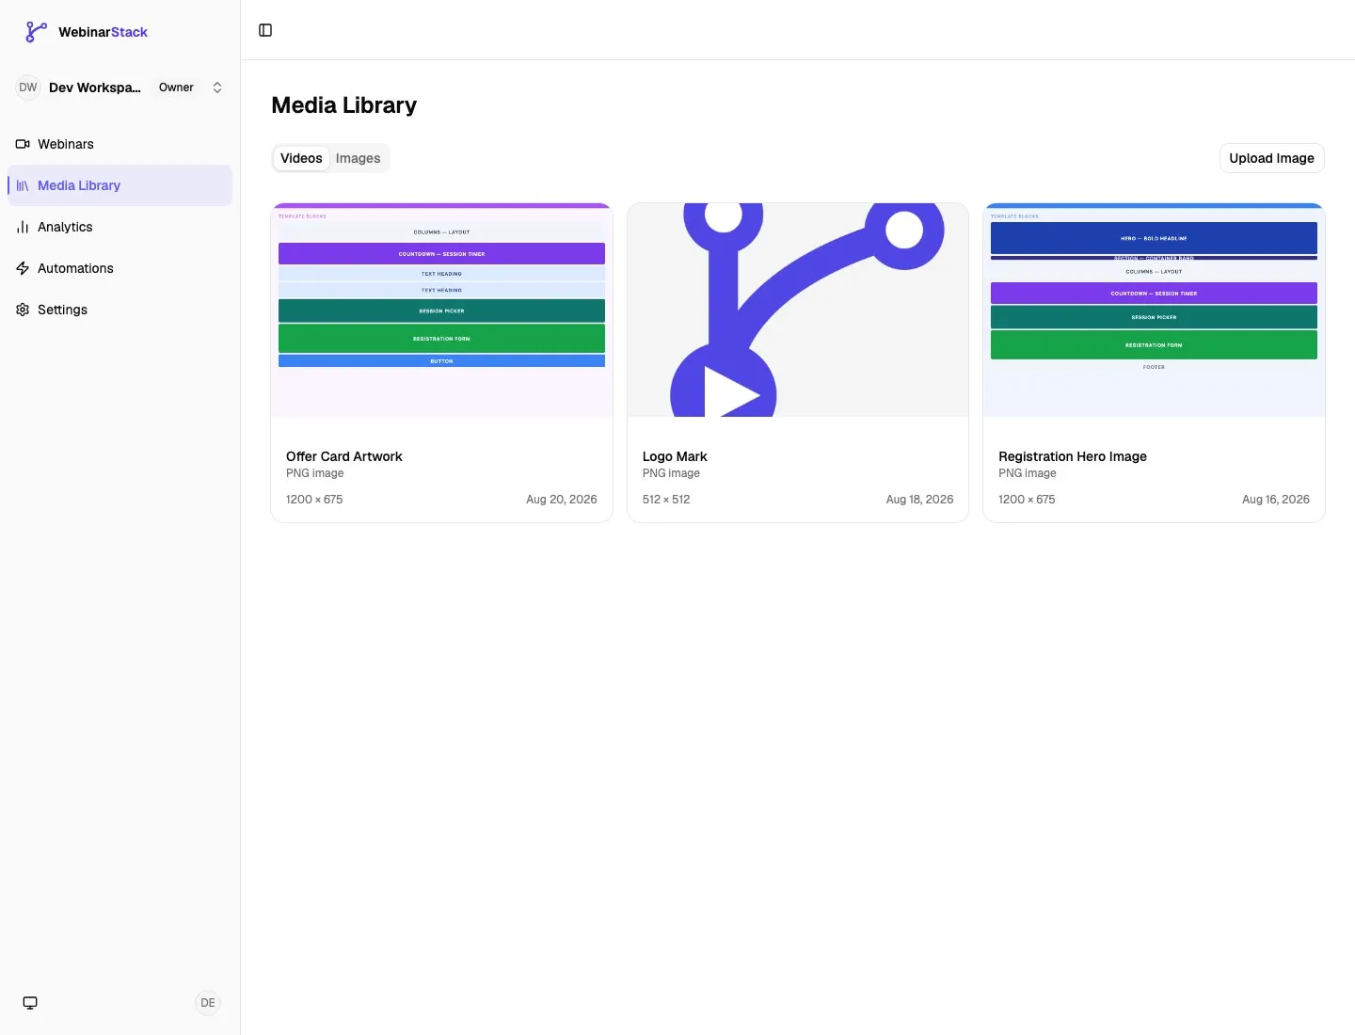Click the Aug 18, 2026 date
Screen dimensions: 1355x1035
pos(919,500)
